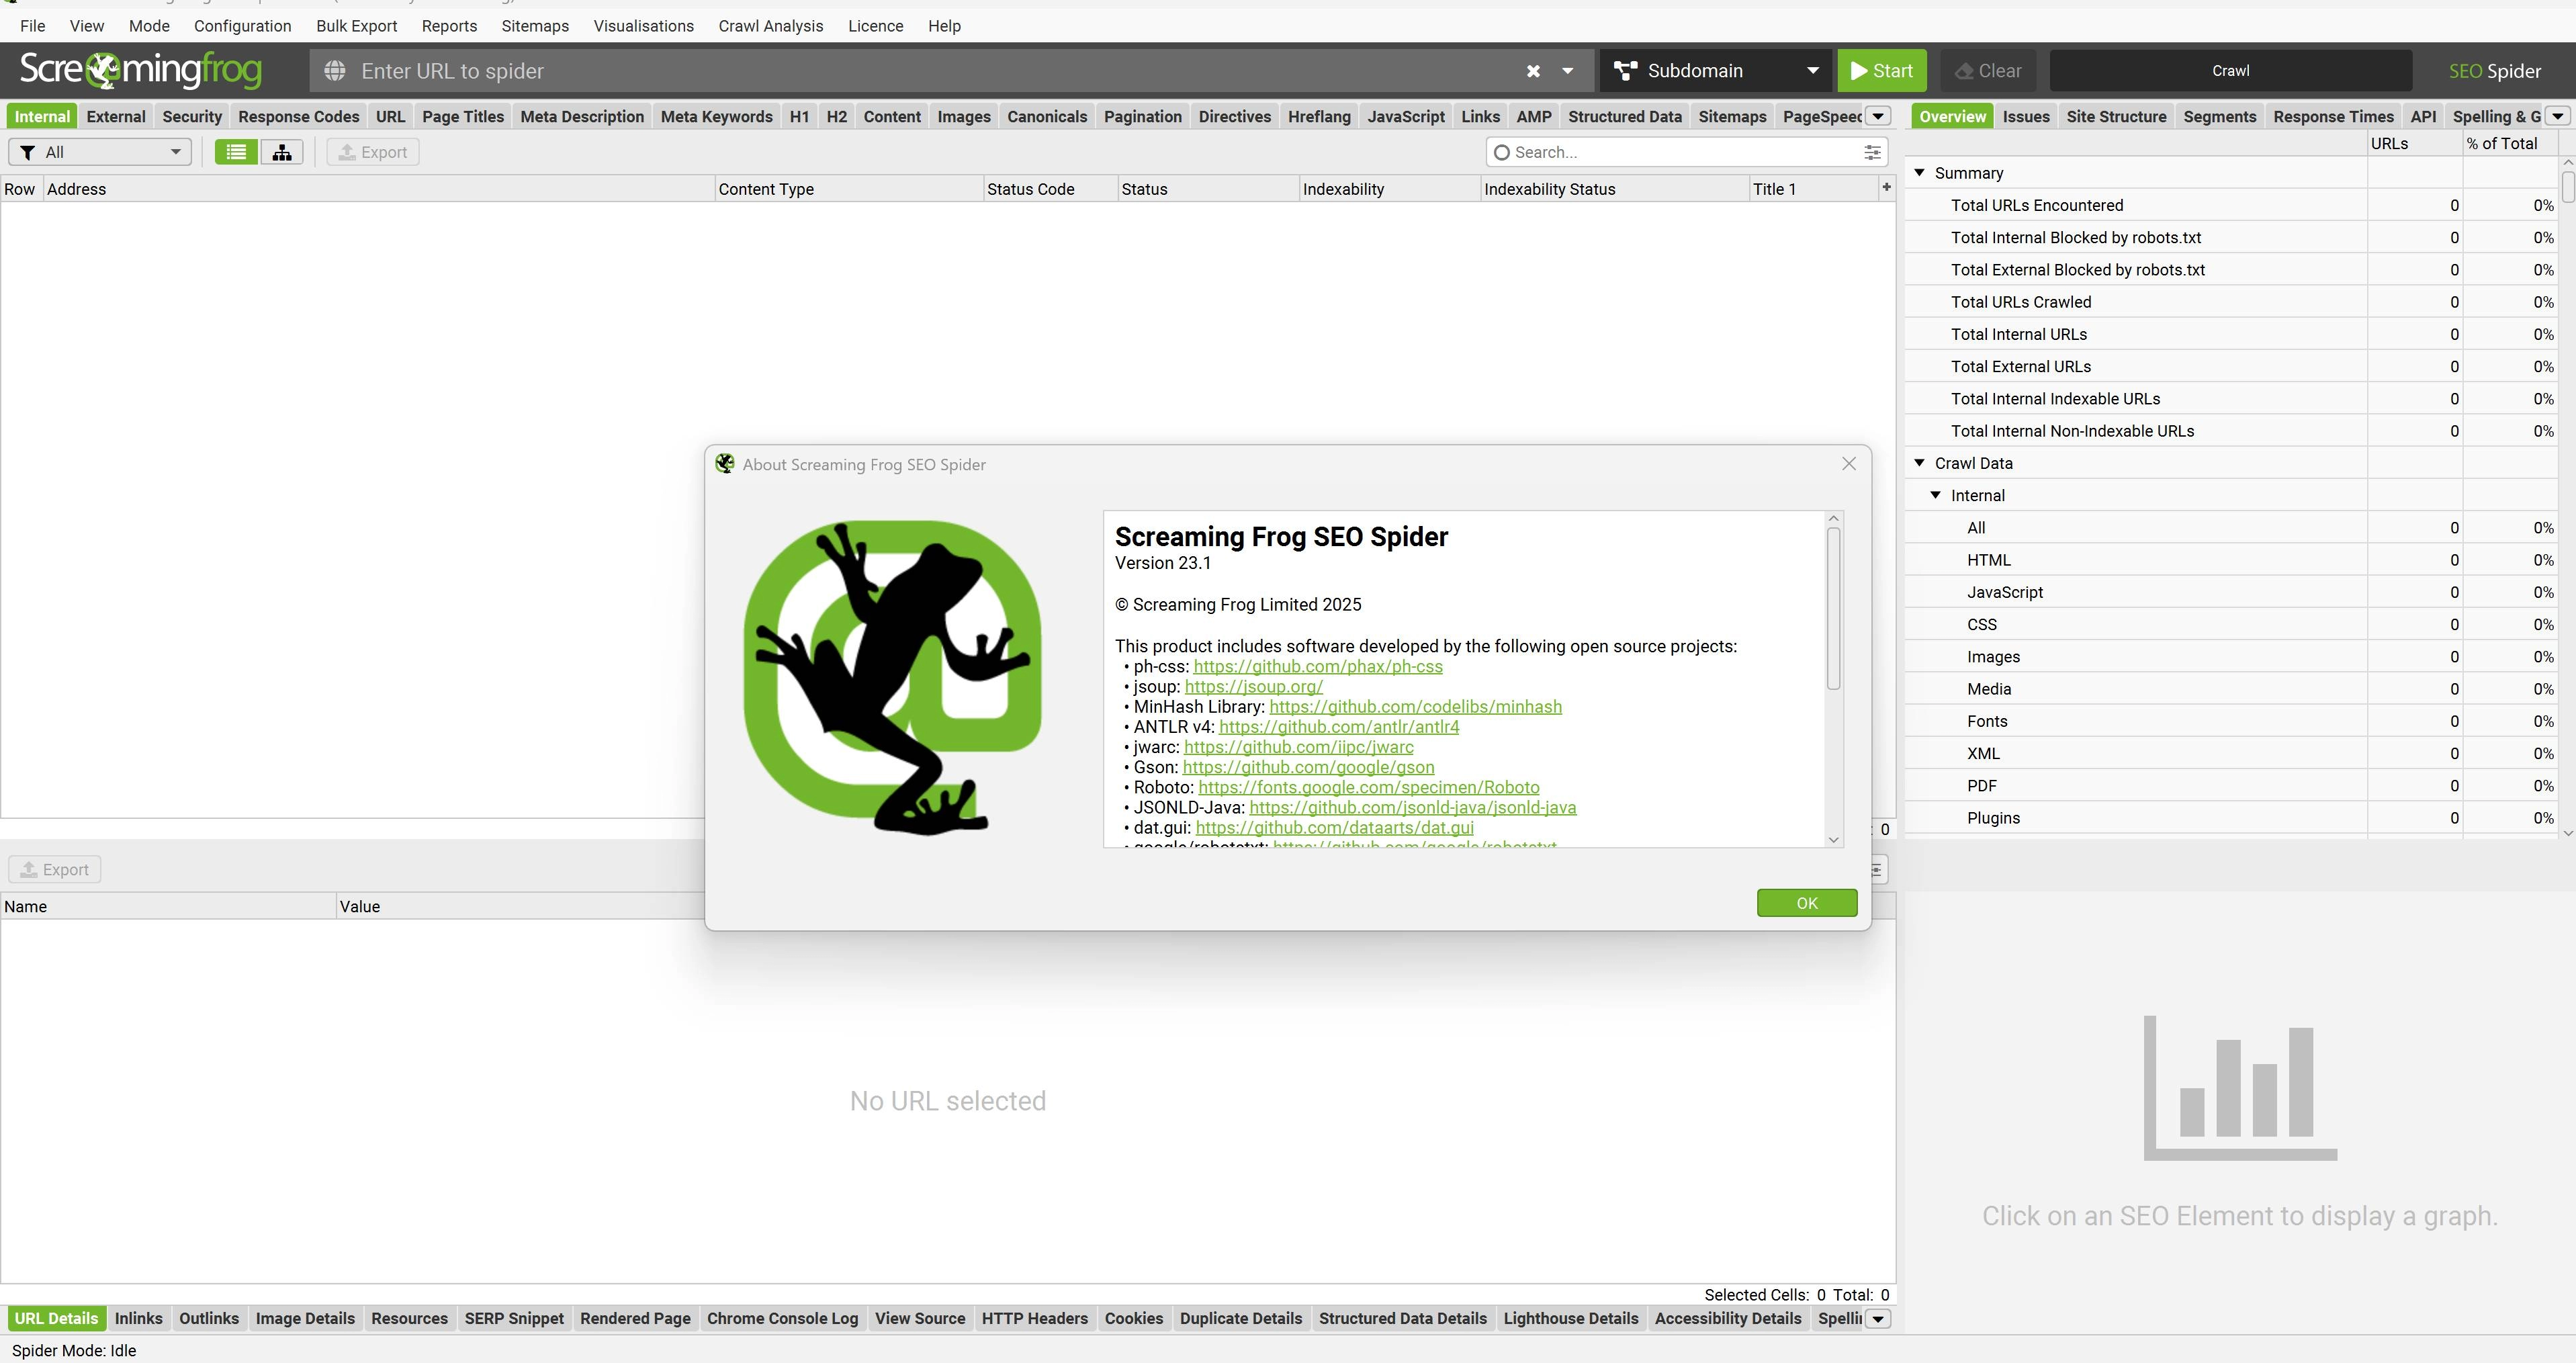
Task: Click the Screaming Frog logo
Action: 141,70
